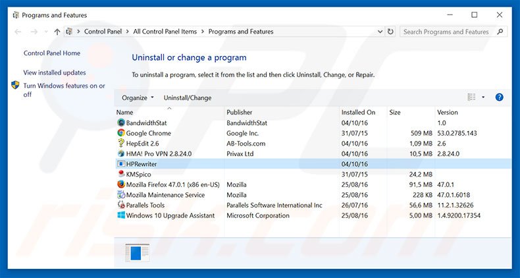Click the Google Chrome icon in list
The width and height of the screenshot is (520, 278).
pos(121,133)
